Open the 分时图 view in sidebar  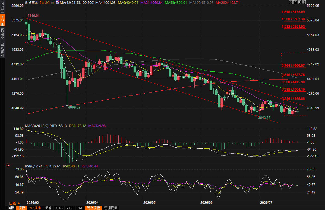(2, 7)
